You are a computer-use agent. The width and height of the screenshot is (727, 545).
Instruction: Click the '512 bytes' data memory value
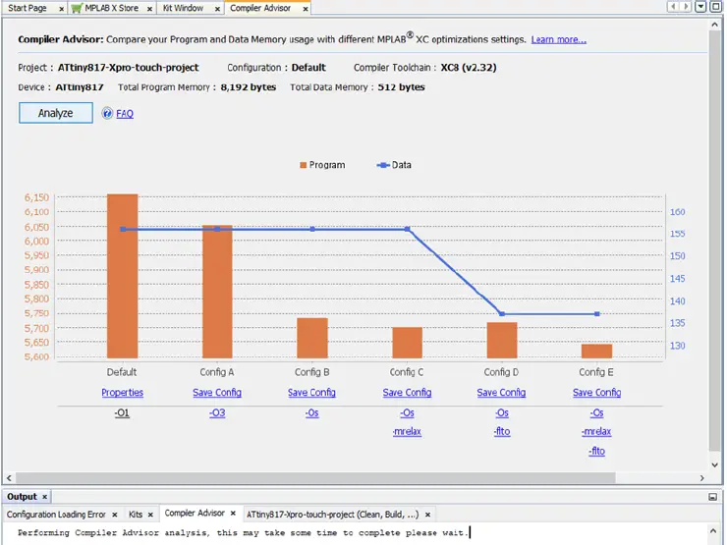401,87
